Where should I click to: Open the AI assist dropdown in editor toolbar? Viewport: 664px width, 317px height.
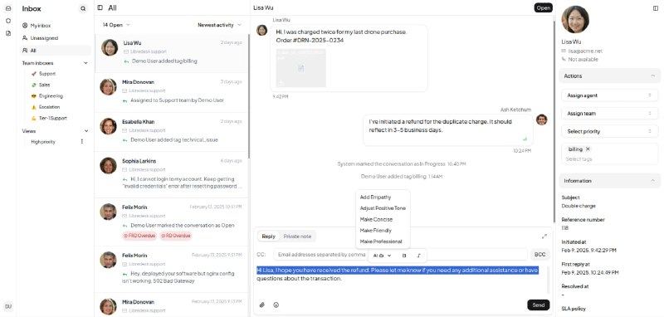(x=382, y=256)
